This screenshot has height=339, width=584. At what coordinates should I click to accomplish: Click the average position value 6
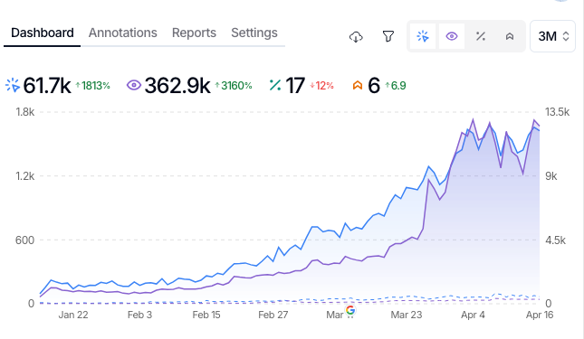pyautogui.click(x=374, y=86)
